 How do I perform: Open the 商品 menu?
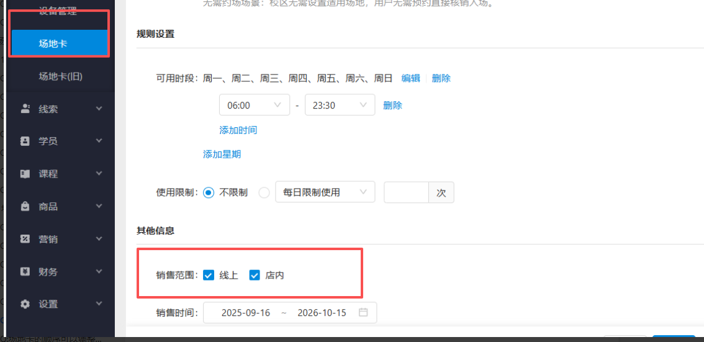(x=60, y=207)
